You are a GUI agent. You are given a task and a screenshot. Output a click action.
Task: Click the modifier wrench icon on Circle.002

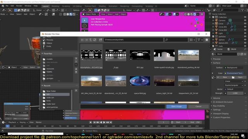click(232, 30)
